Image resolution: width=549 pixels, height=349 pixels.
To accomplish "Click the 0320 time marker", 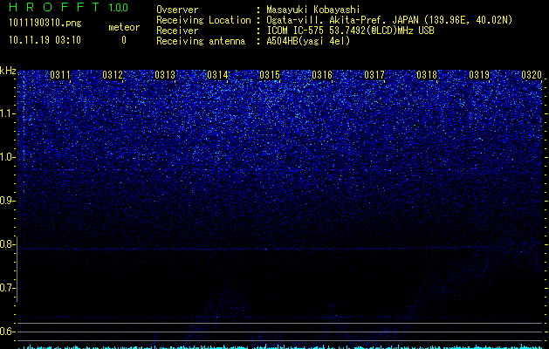I will [532, 75].
